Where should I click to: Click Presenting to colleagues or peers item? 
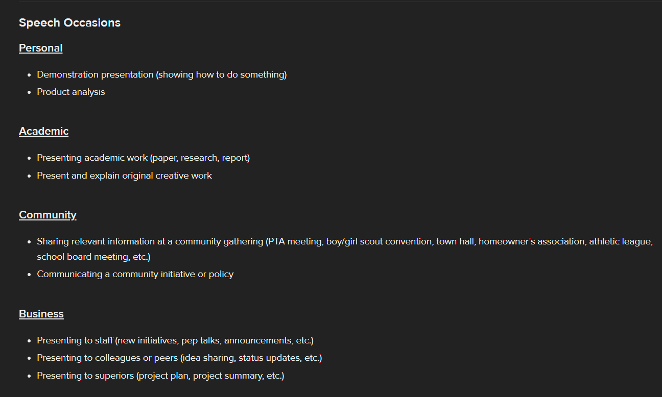coord(179,358)
